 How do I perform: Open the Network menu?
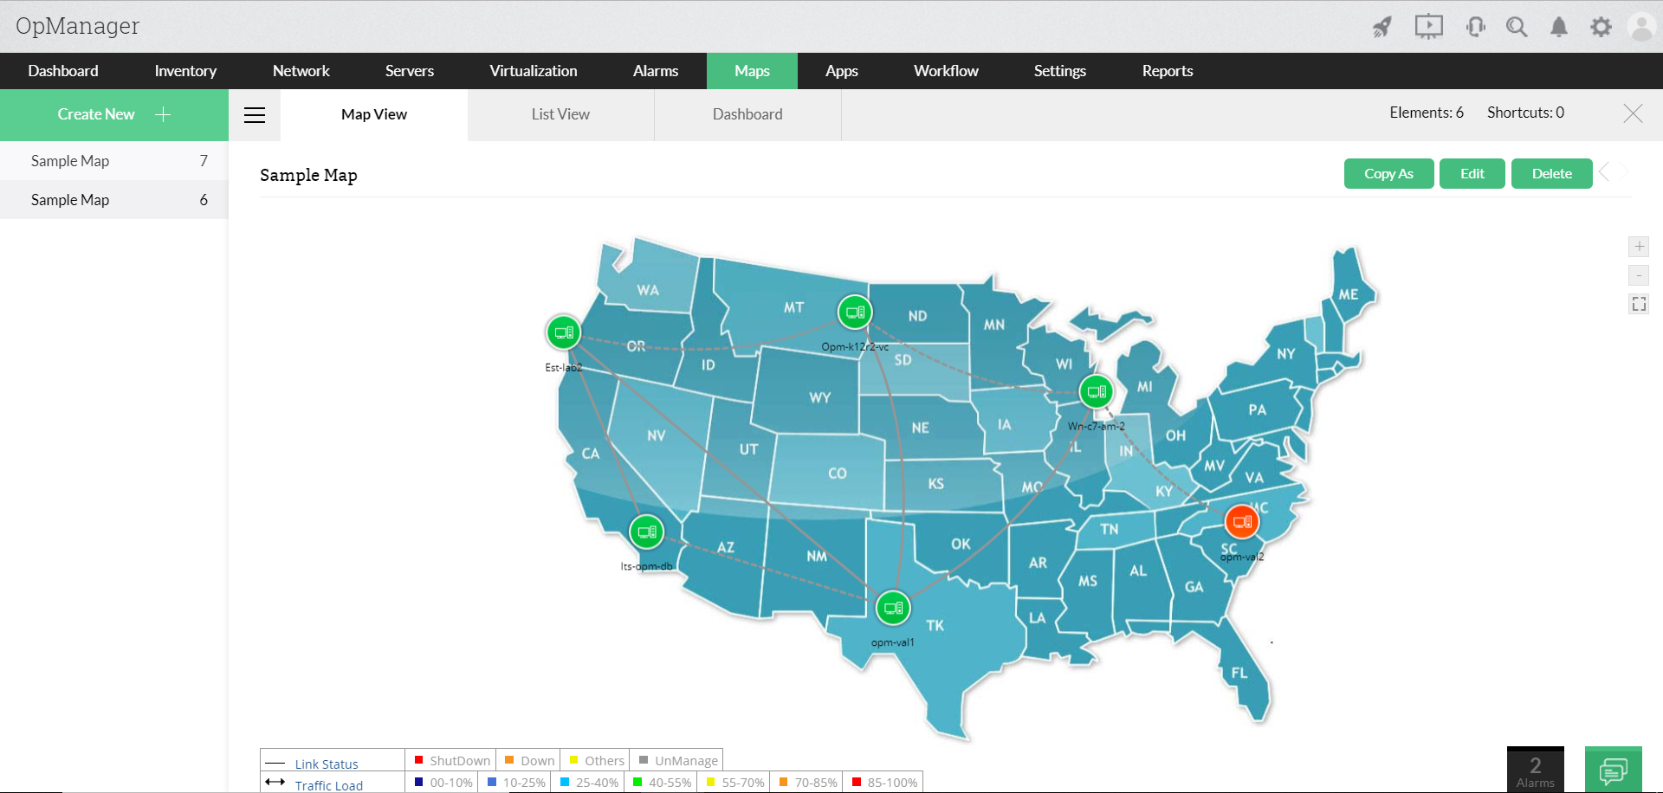coord(301,71)
